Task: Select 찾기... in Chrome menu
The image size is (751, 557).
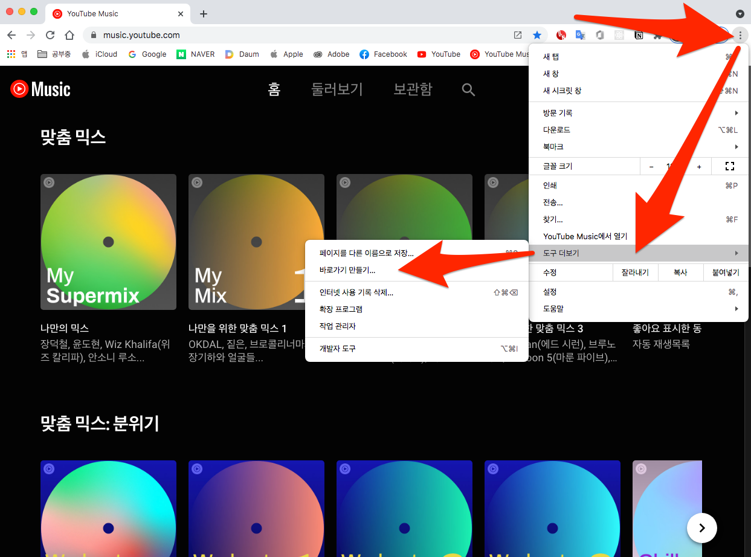Action: pyautogui.click(x=639, y=219)
